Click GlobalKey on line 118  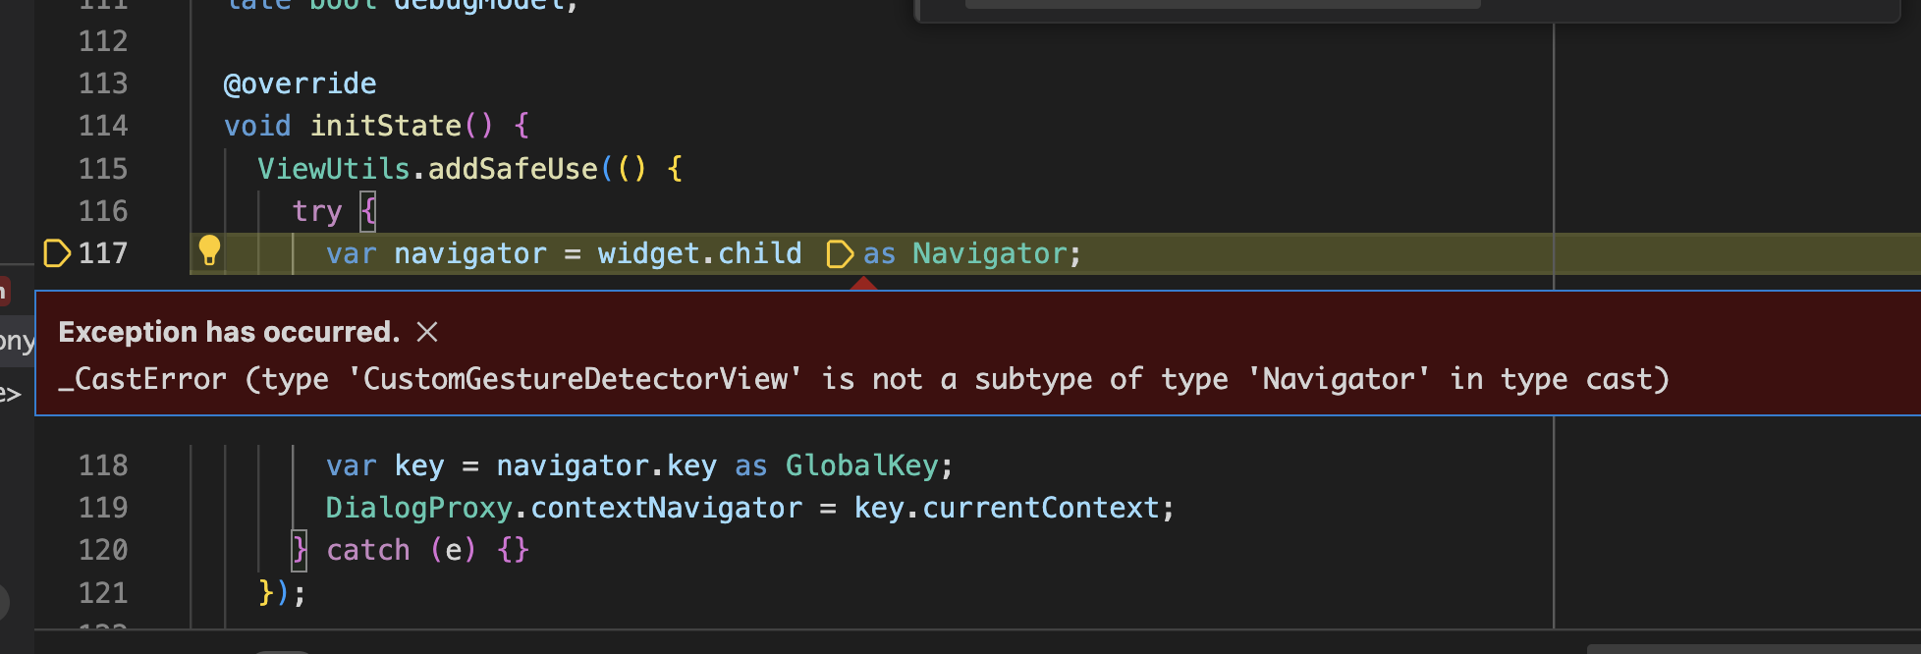pyautogui.click(x=860, y=464)
